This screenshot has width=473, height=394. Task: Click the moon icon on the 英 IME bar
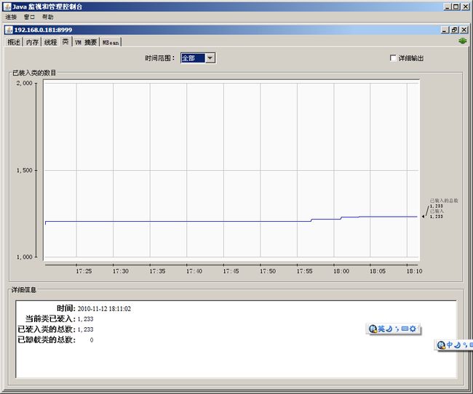(389, 329)
